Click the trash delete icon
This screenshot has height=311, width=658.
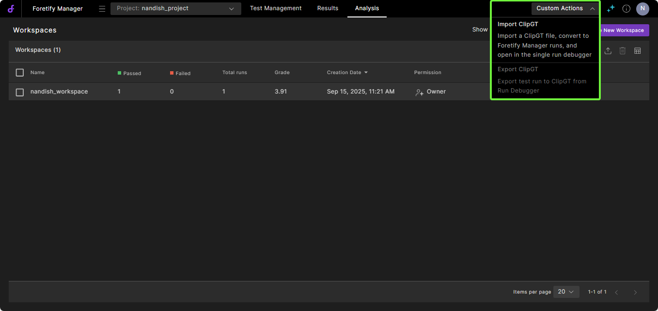coord(623,51)
